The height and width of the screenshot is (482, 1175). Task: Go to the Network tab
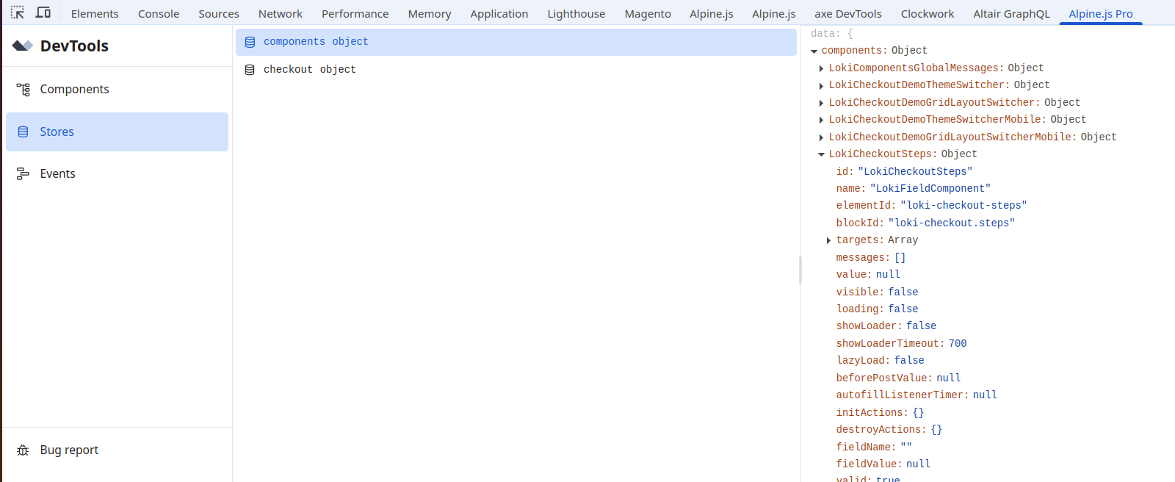281,13
